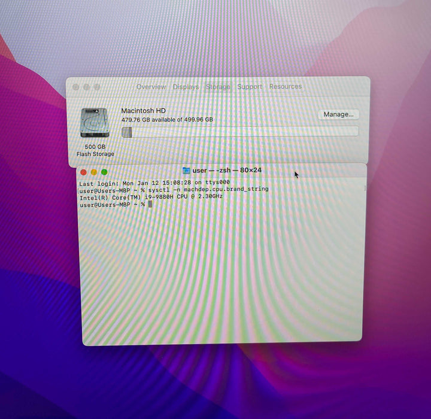431x419 pixels.
Task: Click the storage usage bar
Action: [x=240, y=132]
